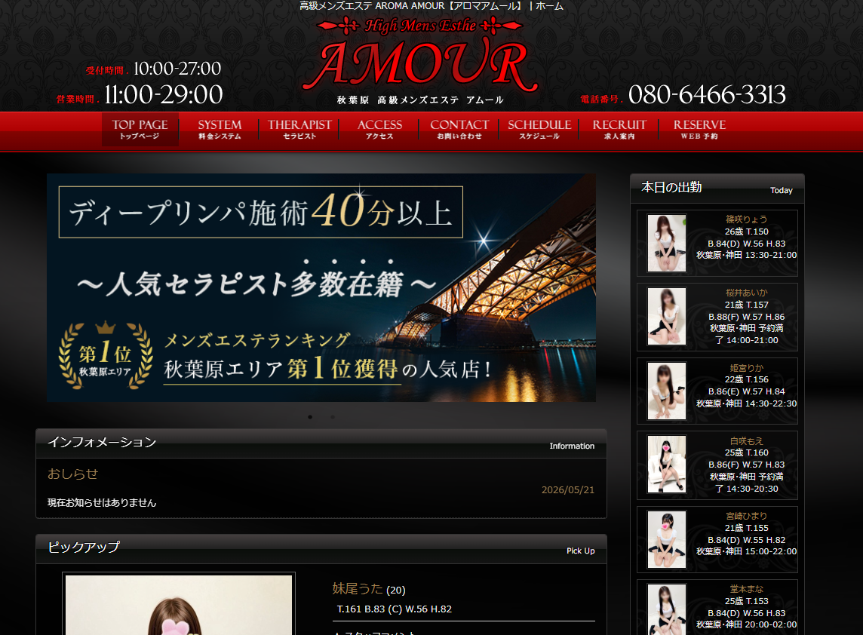Viewport: 863px width, 635px height.
Task: Click the page title text at top
Action: 431,6
